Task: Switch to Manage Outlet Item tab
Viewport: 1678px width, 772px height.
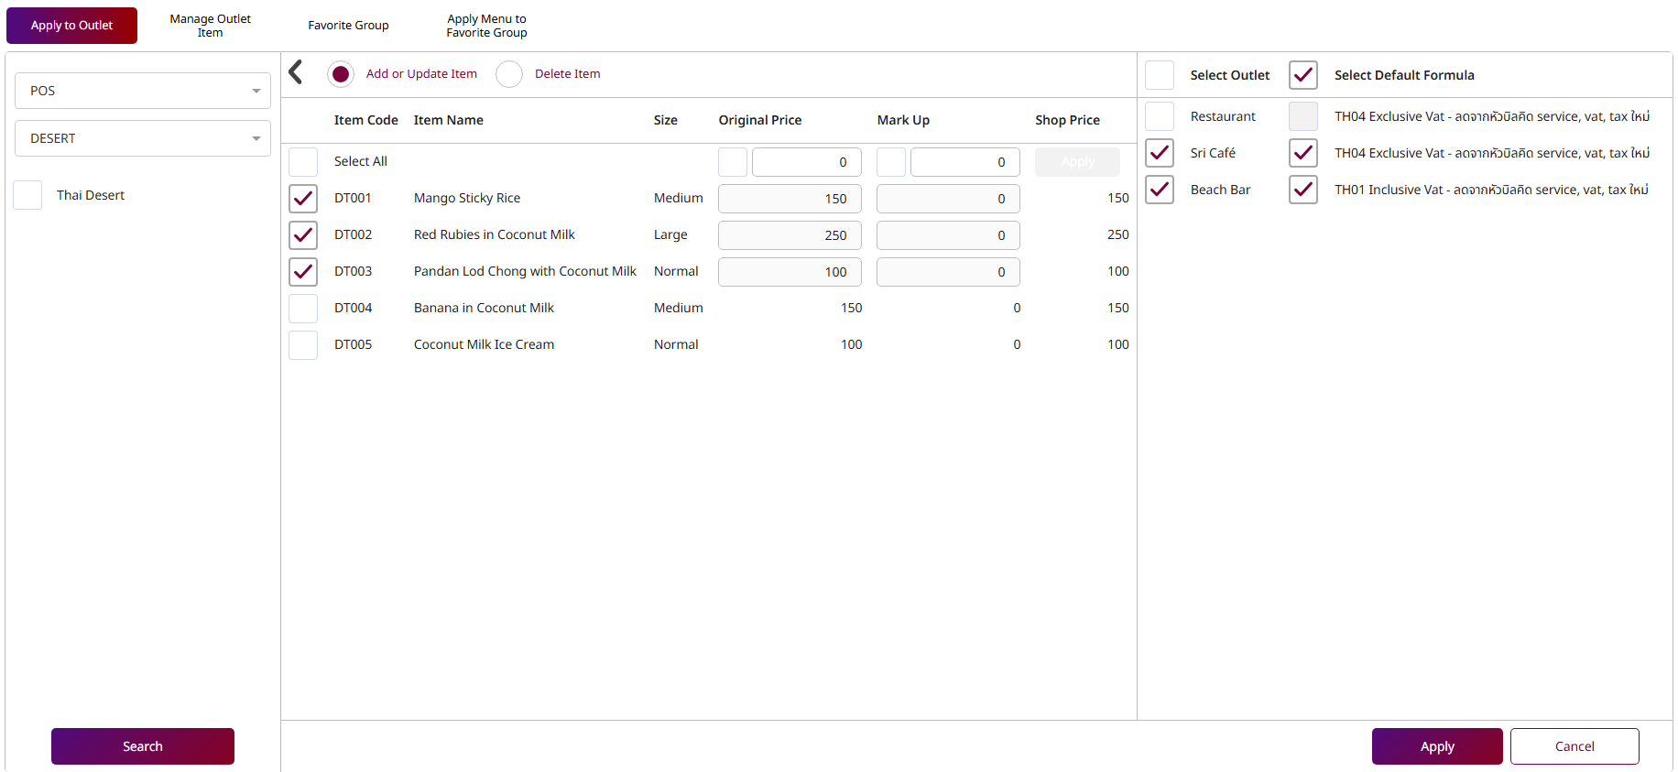Action: pos(210,26)
